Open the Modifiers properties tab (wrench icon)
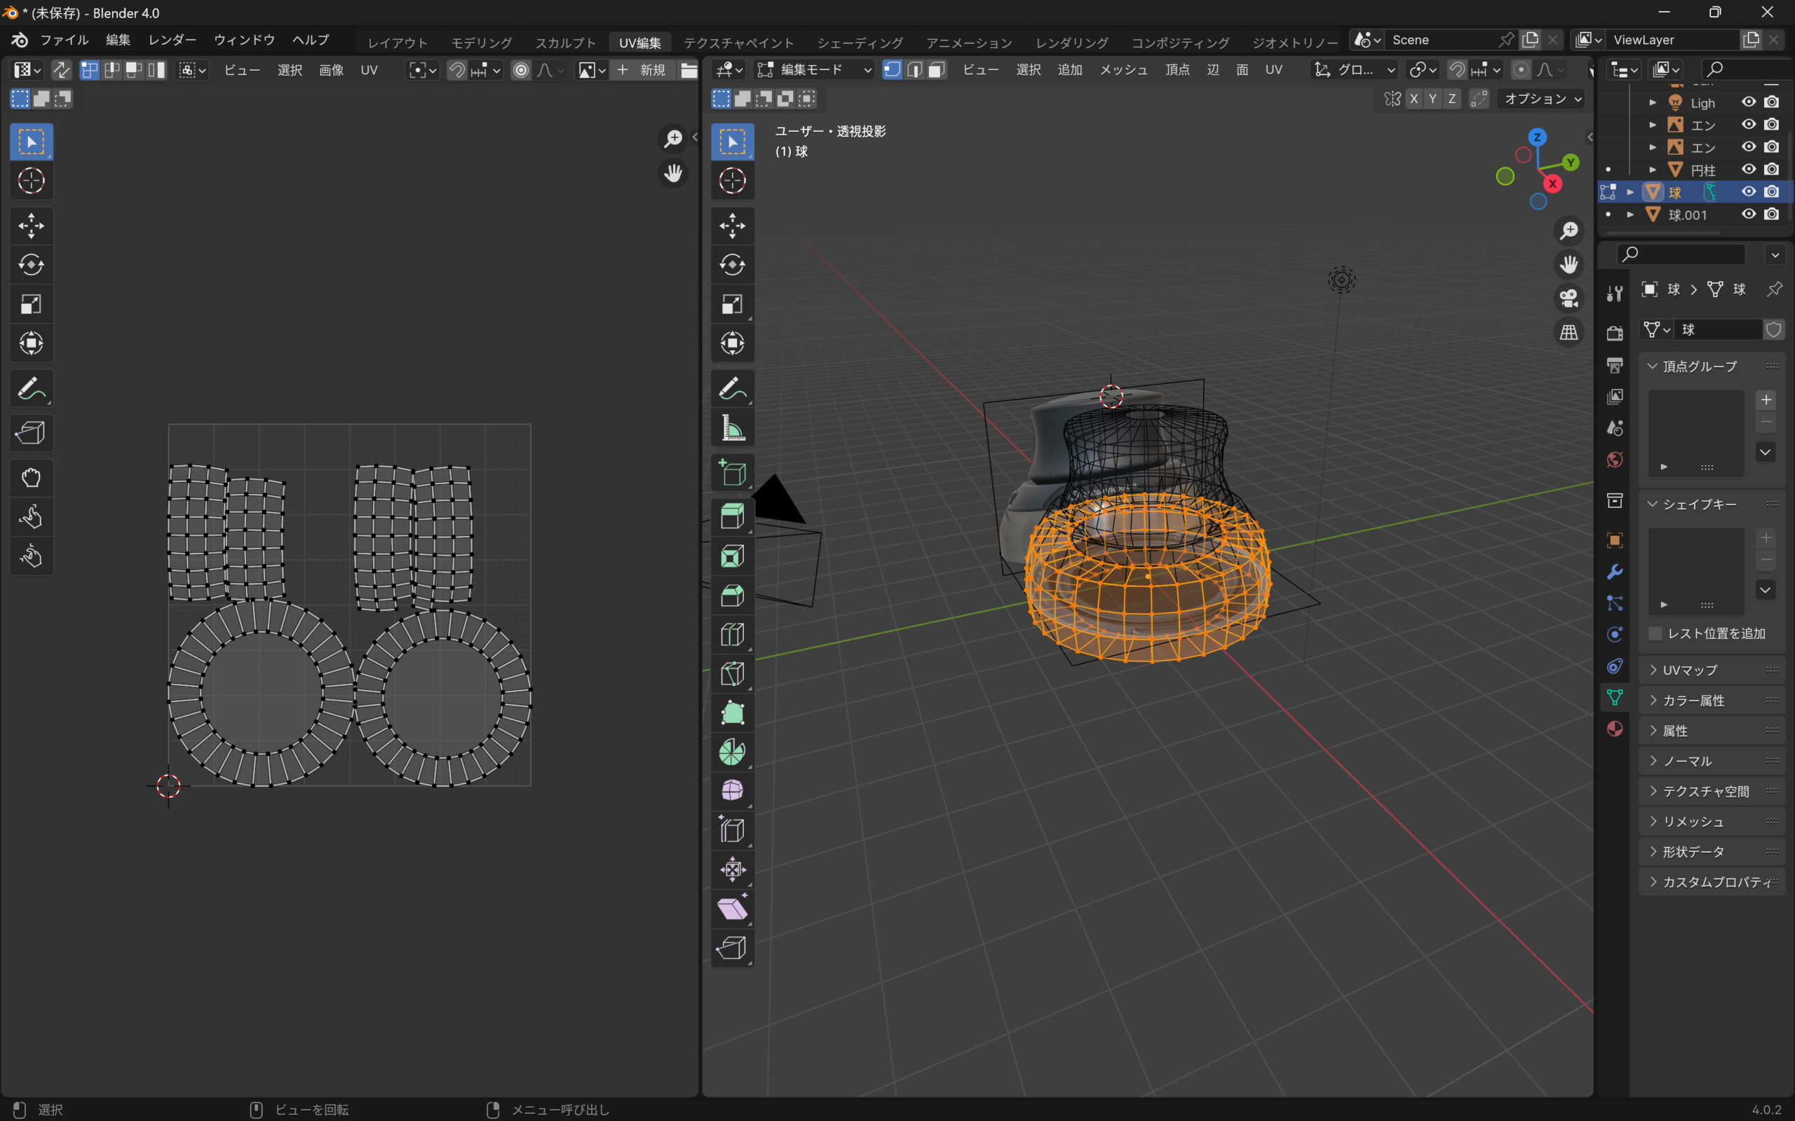Image resolution: width=1795 pixels, height=1121 pixels. click(x=1614, y=572)
